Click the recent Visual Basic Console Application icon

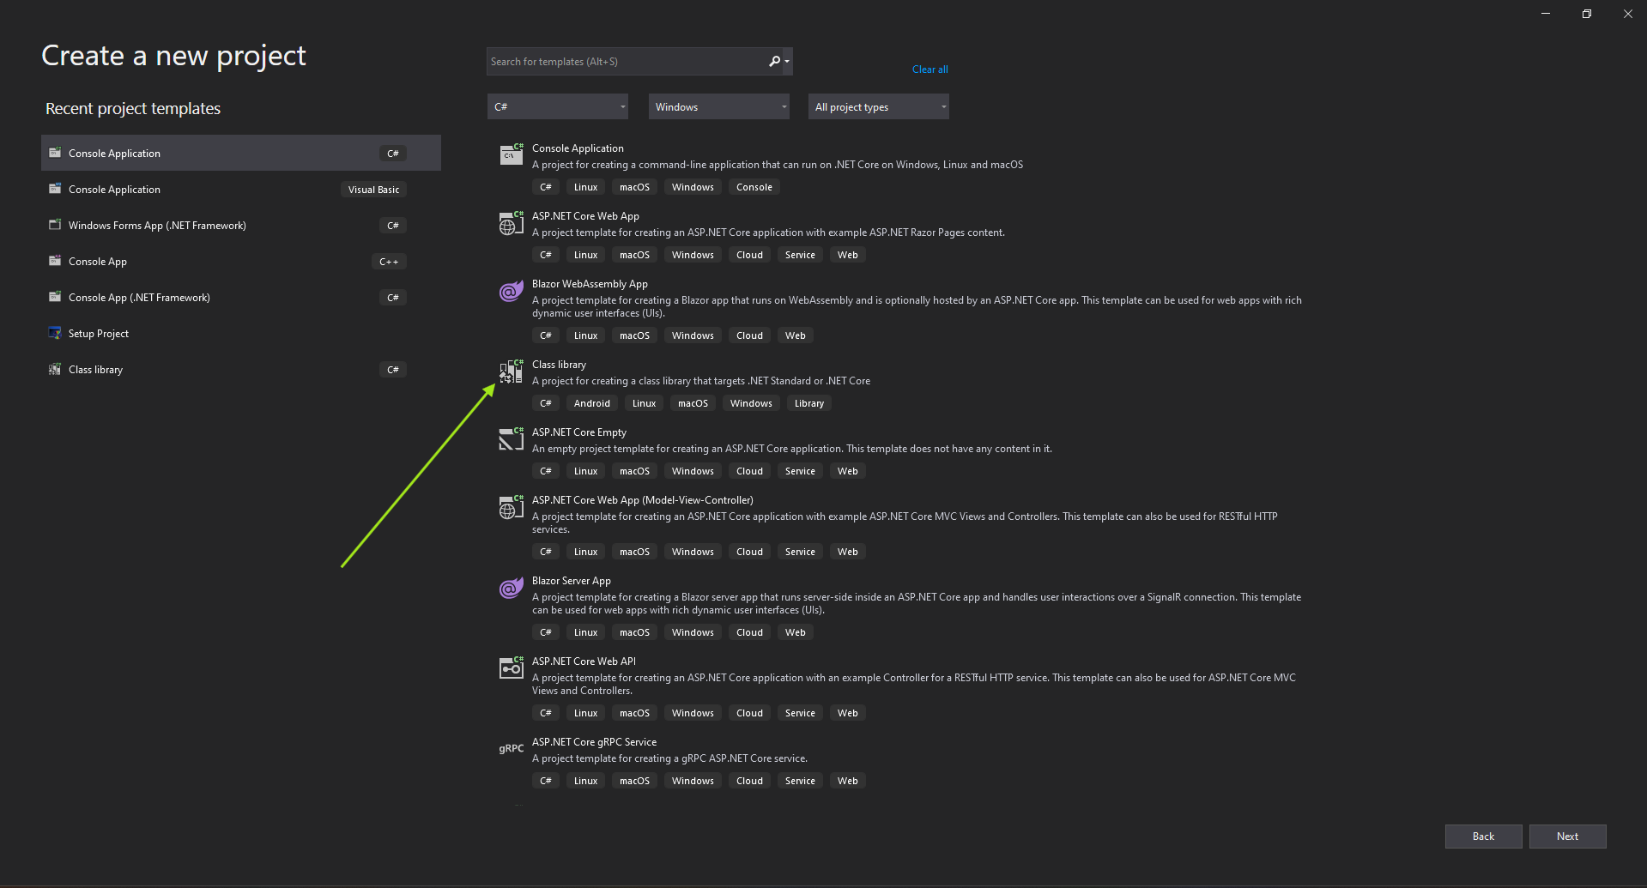(55, 189)
